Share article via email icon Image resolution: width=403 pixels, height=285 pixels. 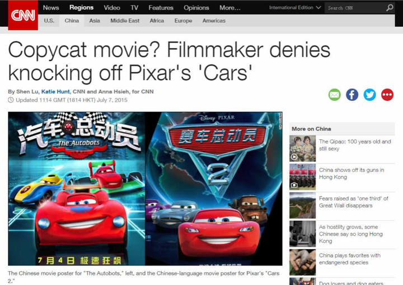pos(334,95)
